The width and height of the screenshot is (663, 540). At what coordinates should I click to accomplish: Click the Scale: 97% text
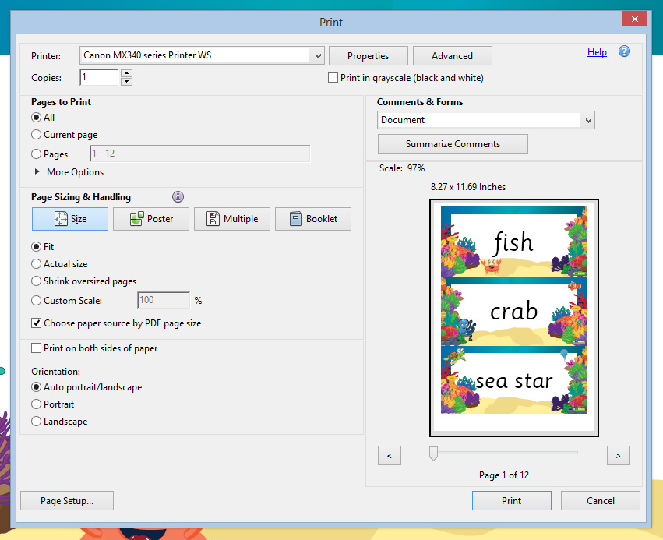pyautogui.click(x=402, y=168)
